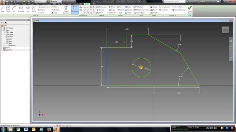Insert an Image into the sketch
This screenshot has height=132, width=236.
[154, 7]
